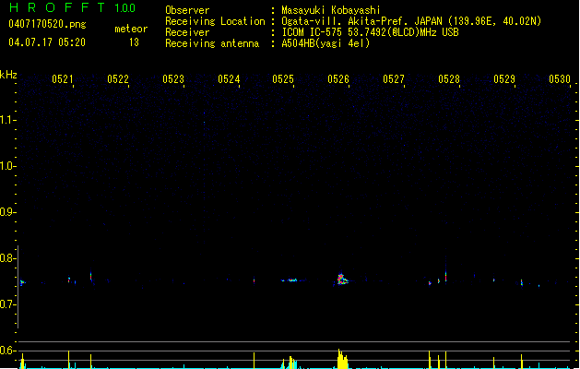Click the large meteor echo near 0526
Image resolution: width=580 pixels, height=369 pixels.
(x=342, y=280)
